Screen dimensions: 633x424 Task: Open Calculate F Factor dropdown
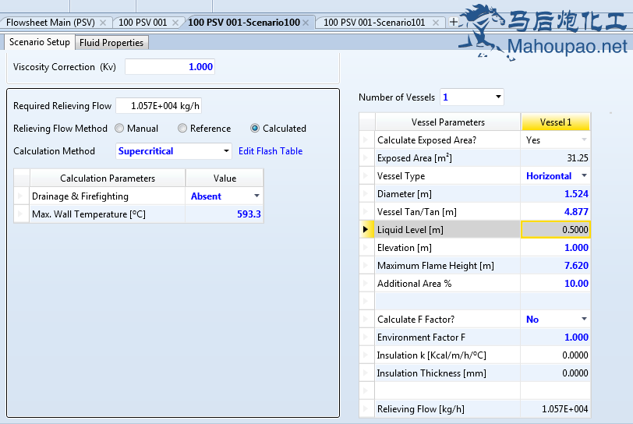584,319
